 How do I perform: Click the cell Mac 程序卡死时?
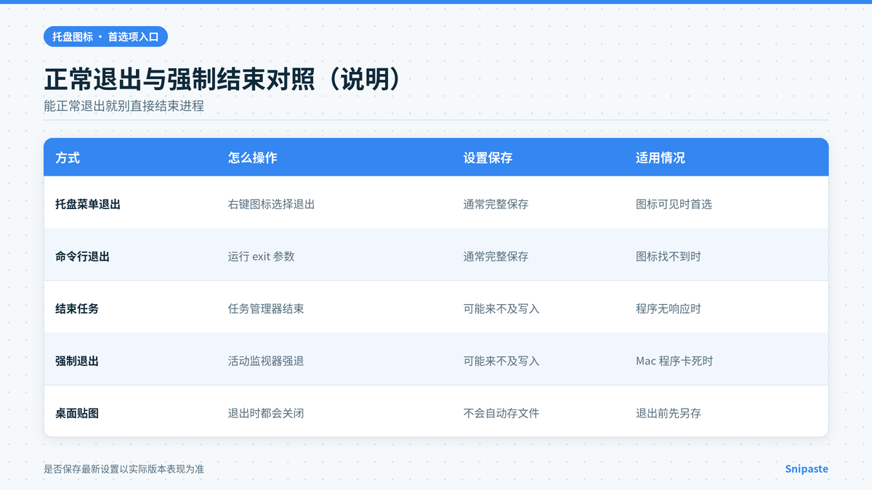pos(674,361)
